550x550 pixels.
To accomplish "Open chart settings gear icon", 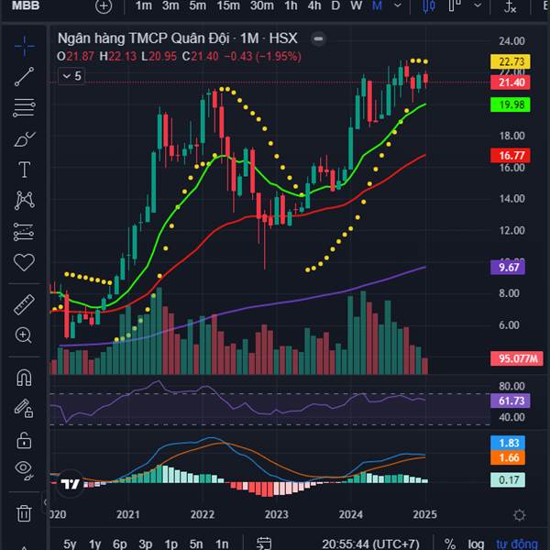I will (x=519, y=515).
